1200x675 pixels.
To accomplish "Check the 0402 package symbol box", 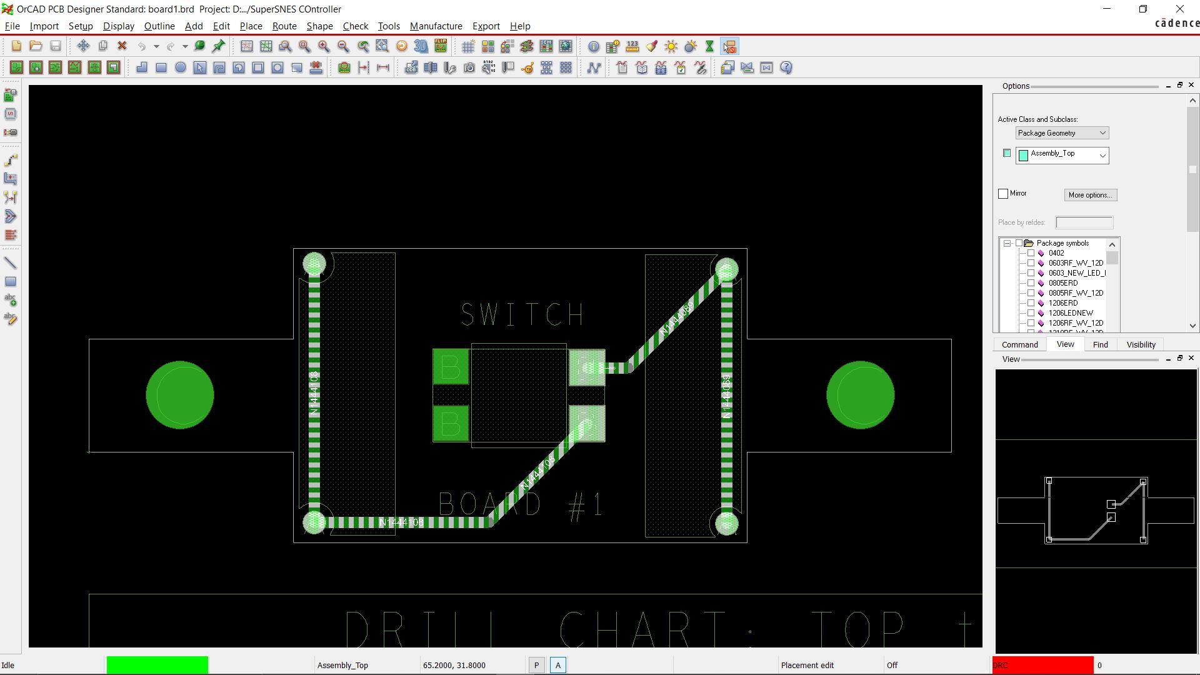I will 1031,253.
